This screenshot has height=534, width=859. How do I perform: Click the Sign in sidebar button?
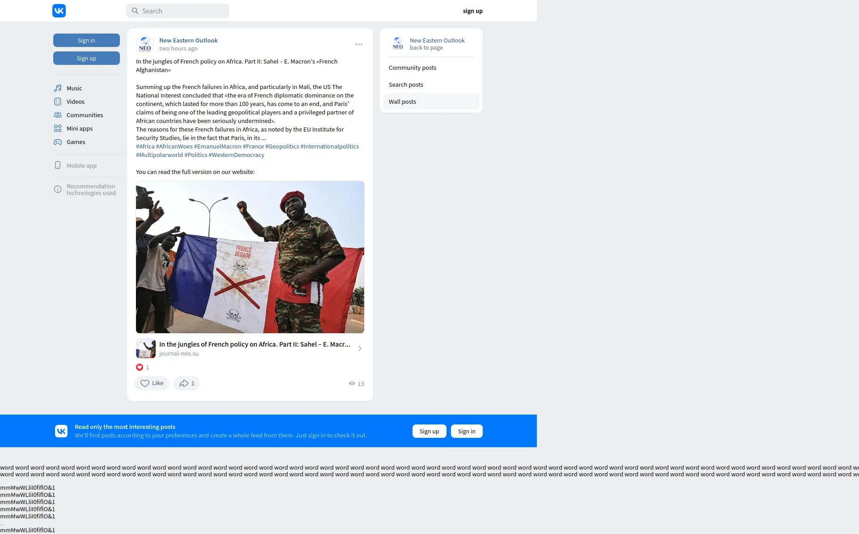(x=86, y=40)
